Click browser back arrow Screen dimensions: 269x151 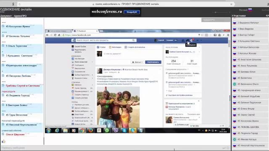(x=47, y=35)
